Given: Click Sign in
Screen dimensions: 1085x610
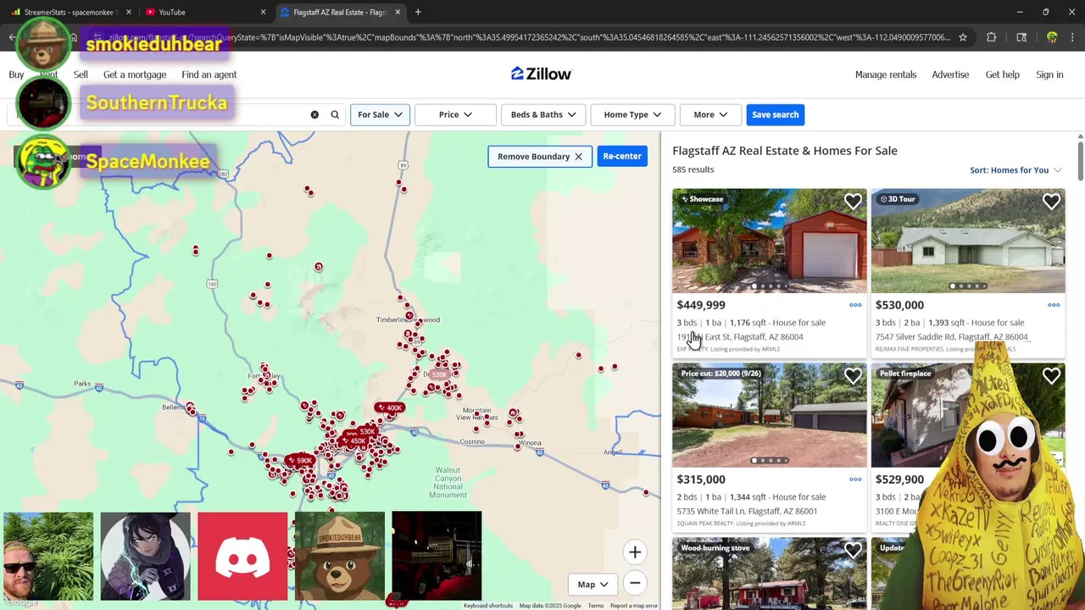Looking at the screenshot, I should point(1049,75).
